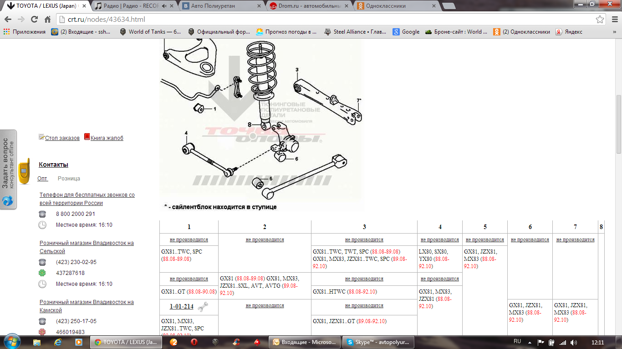Click the mobile phone icon beside Контакты

coord(24,171)
